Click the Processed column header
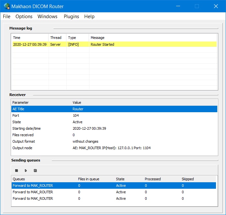 [162, 179]
